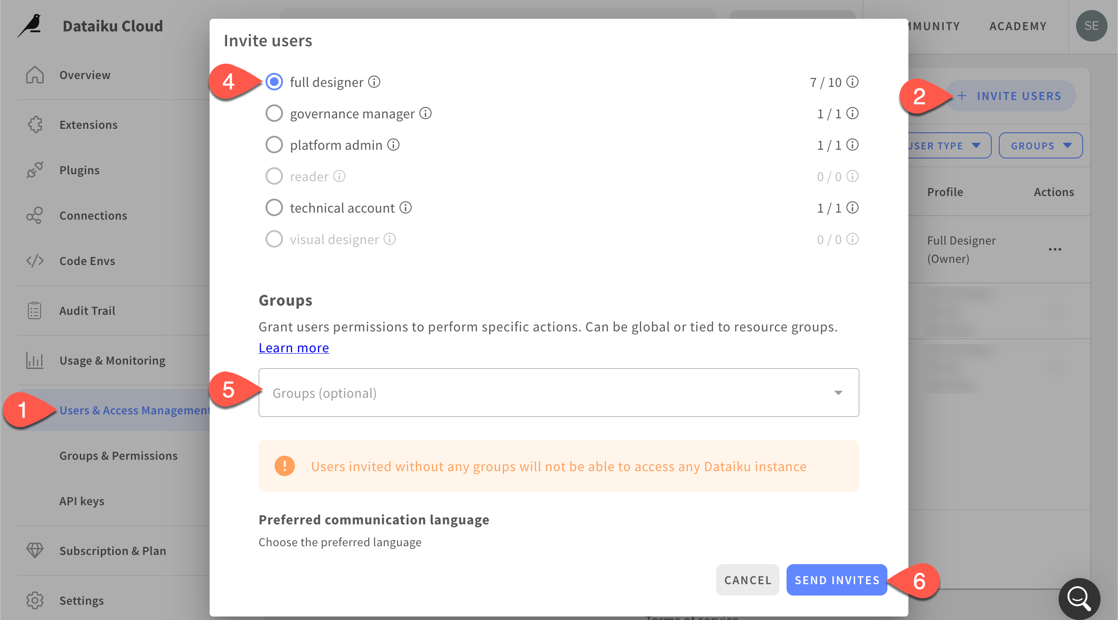
Task: Select the technical account radio button
Action: (274, 207)
